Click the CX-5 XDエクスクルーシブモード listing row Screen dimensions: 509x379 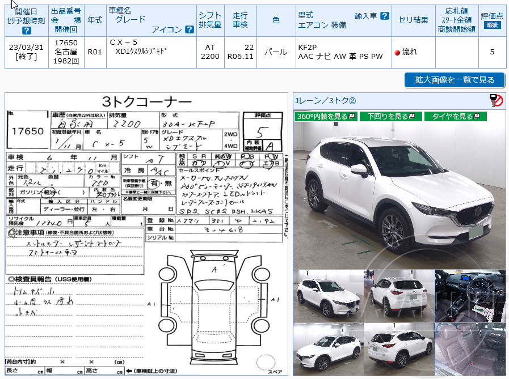point(142,51)
